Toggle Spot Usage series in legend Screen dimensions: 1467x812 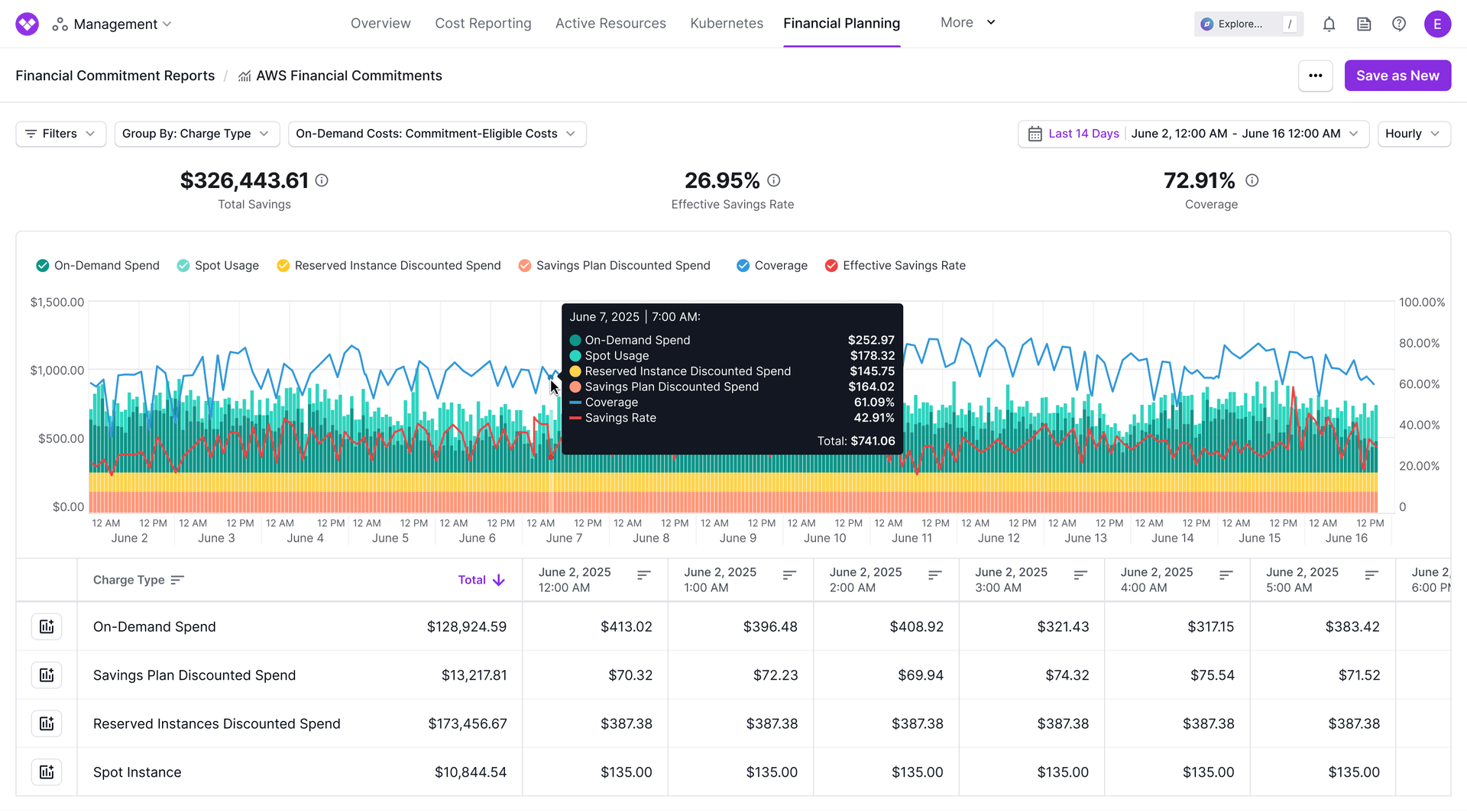pyautogui.click(x=183, y=266)
